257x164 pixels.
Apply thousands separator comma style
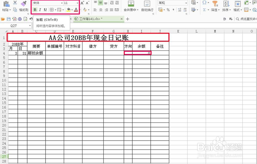[173, 10]
